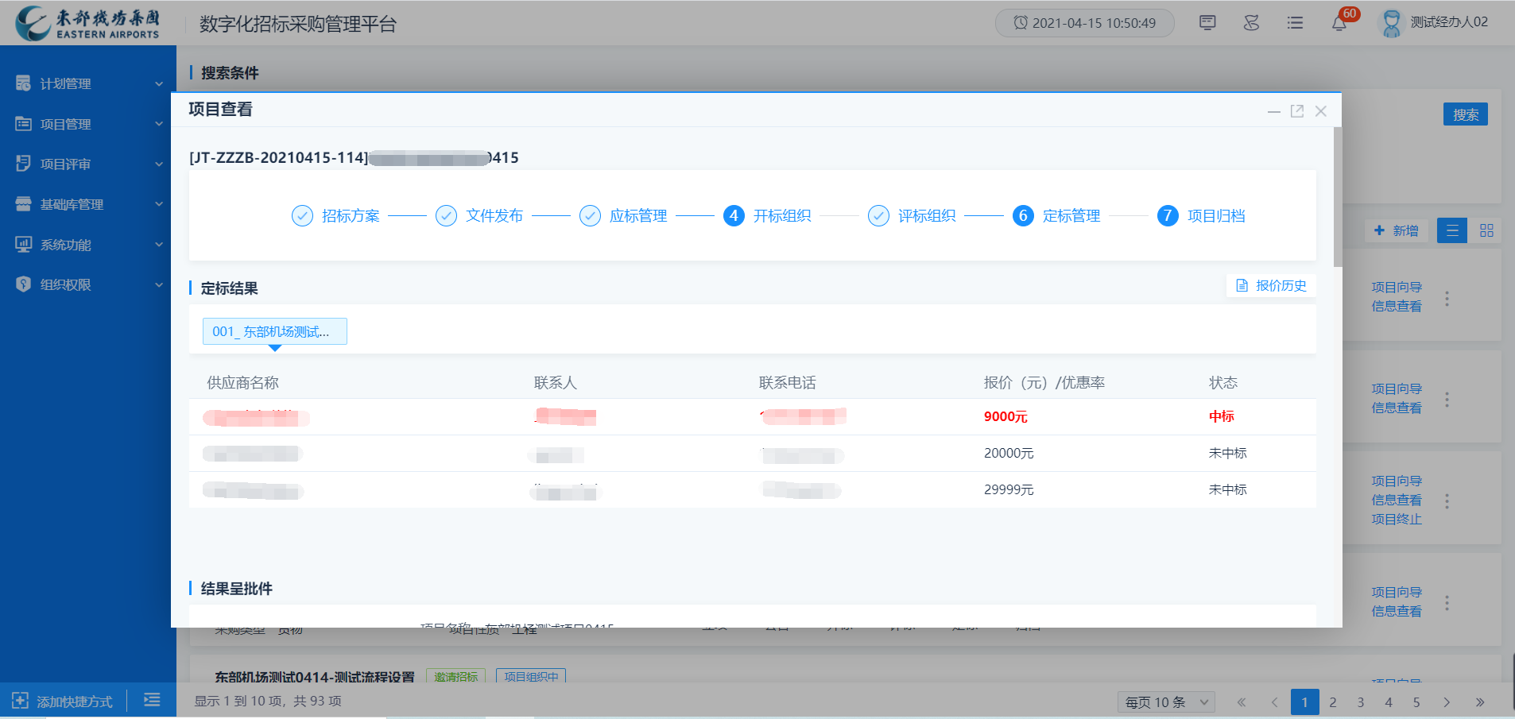This screenshot has height=719, width=1515.
Task: Open 报价历史 quotation history
Action: click(x=1272, y=286)
